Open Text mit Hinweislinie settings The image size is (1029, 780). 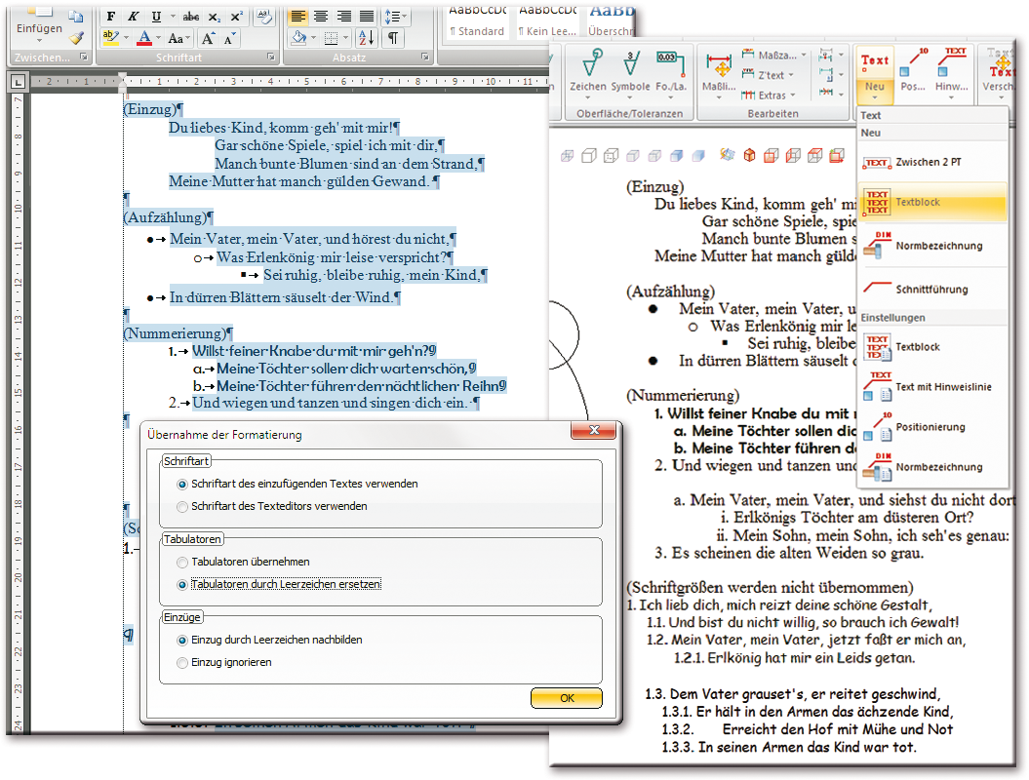pyautogui.click(x=942, y=387)
